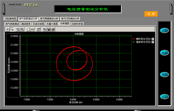Open the 电气频谱测试分析 top tab
Image resolution: width=174 pixels, height=111 pixels.
49,19
